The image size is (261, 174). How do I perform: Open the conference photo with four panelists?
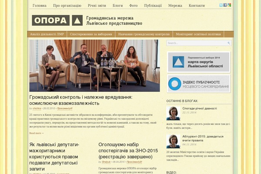[x=94, y=66]
